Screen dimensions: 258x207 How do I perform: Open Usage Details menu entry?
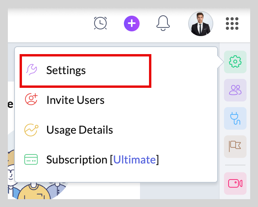click(x=80, y=130)
